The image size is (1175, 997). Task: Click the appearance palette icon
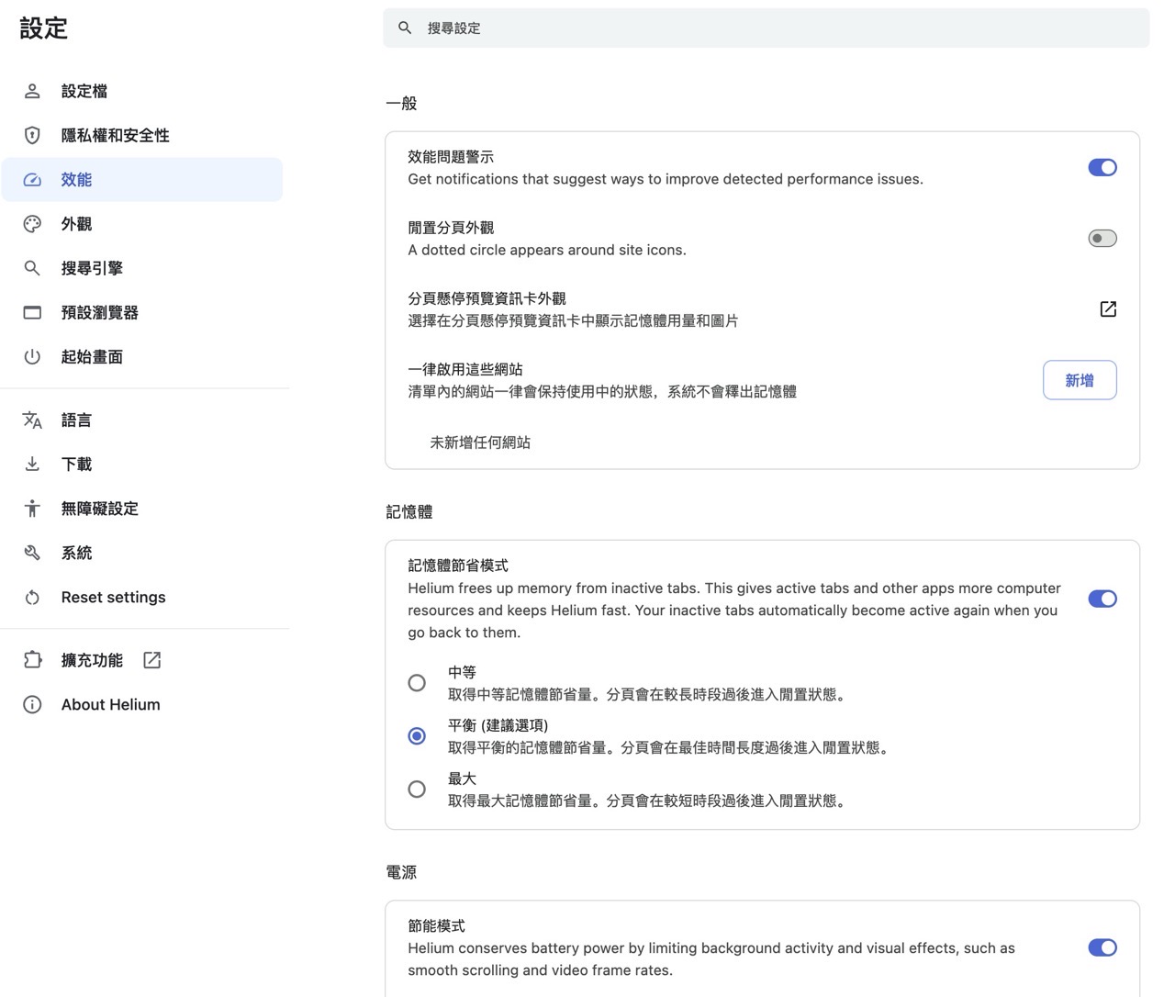(x=32, y=224)
